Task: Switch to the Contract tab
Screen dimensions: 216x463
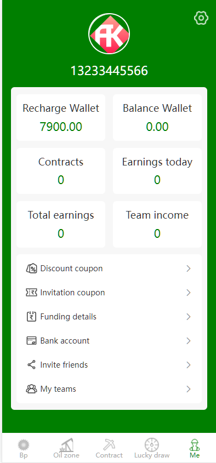Action: point(109,448)
